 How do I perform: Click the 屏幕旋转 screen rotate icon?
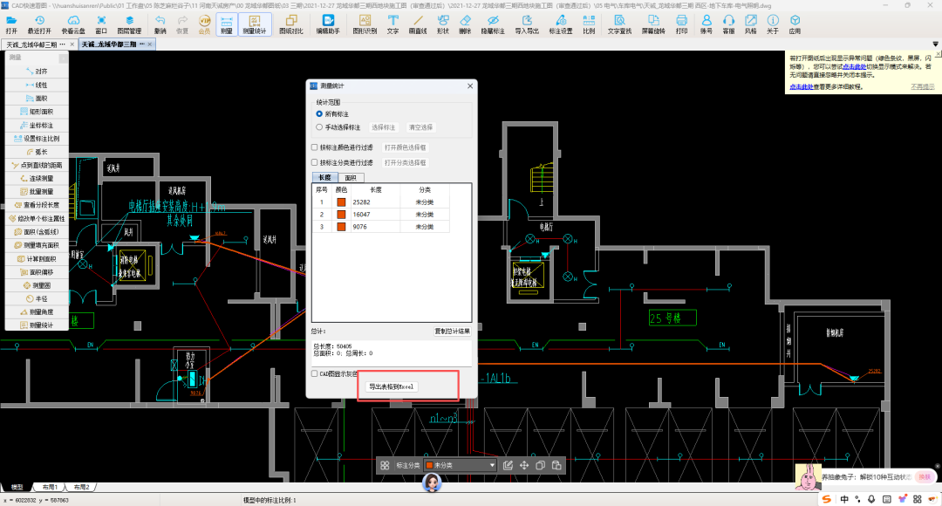pyautogui.click(x=653, y=24)
